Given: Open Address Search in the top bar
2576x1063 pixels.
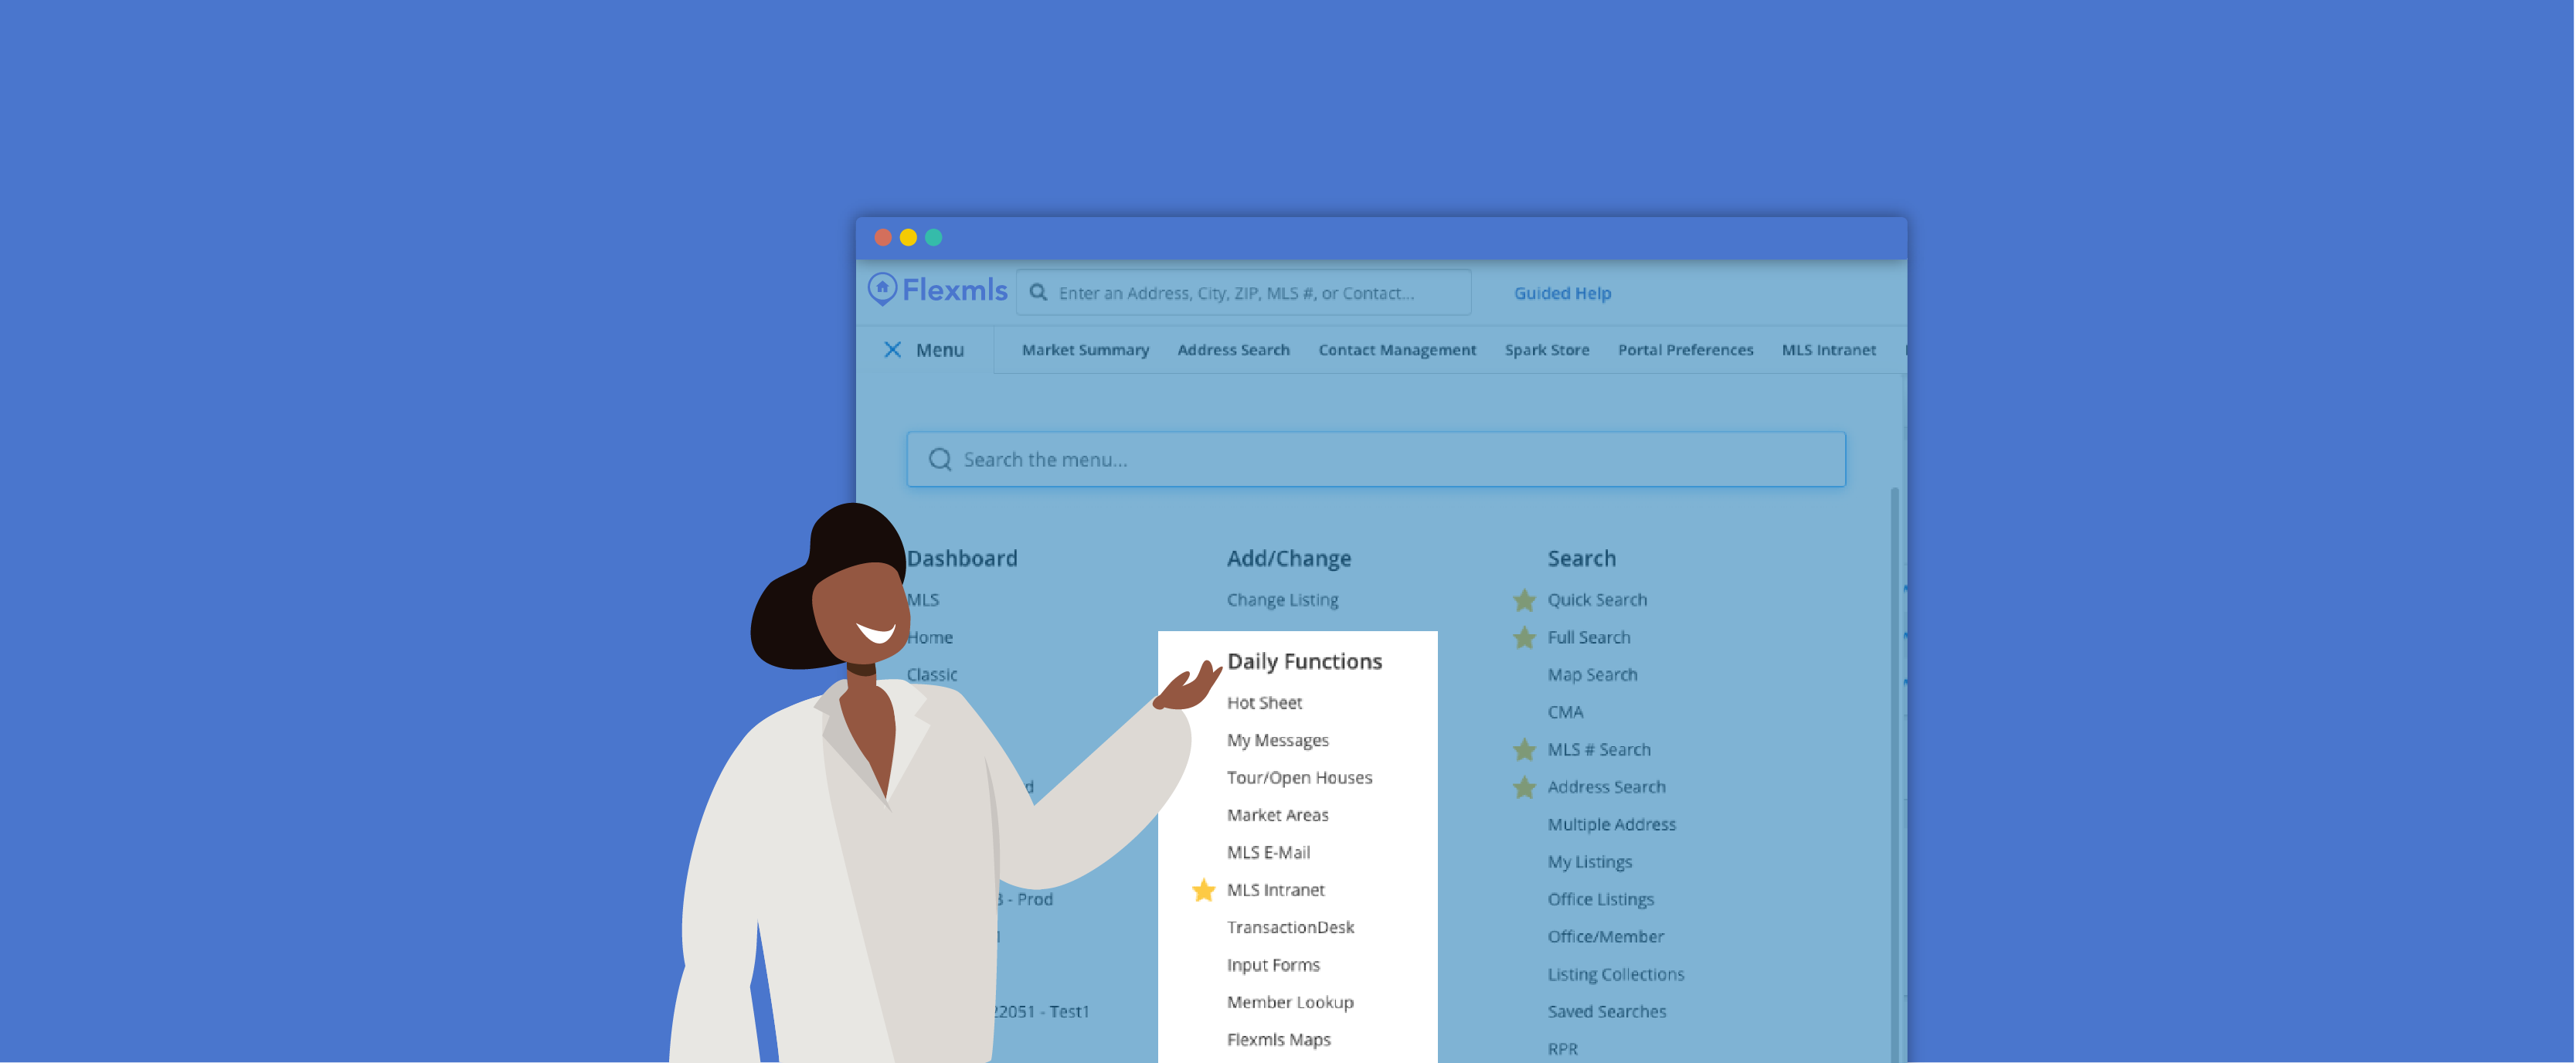Looking at the screenshot, I should tap(1233, 349).
